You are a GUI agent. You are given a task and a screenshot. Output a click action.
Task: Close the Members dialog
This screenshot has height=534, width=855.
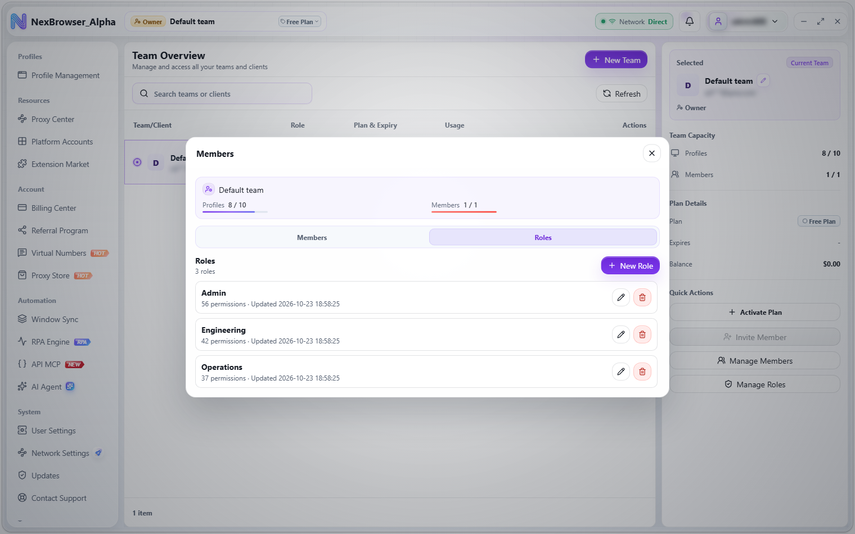click(x=652, y=153)
